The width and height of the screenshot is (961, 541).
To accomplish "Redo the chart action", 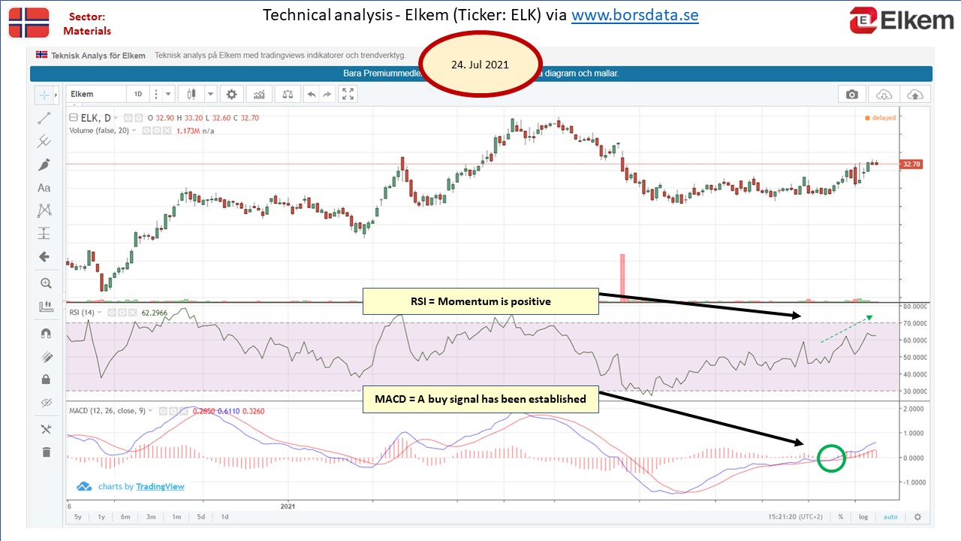I will pos(328,94).
